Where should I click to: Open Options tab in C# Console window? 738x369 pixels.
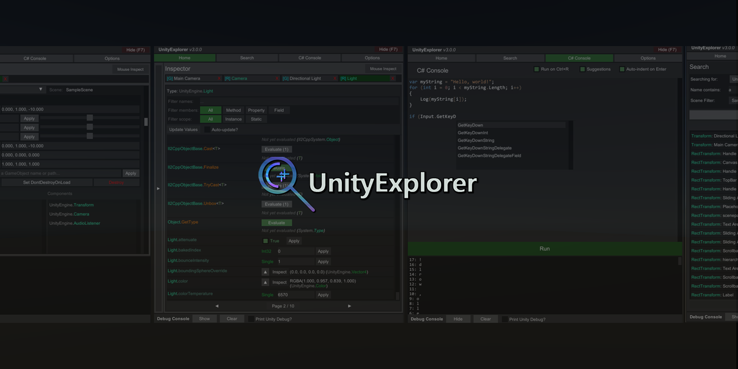coord(648,58)
